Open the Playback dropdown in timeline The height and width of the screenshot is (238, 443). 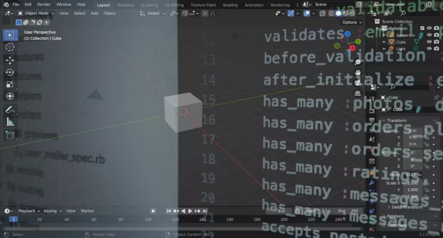29,211
